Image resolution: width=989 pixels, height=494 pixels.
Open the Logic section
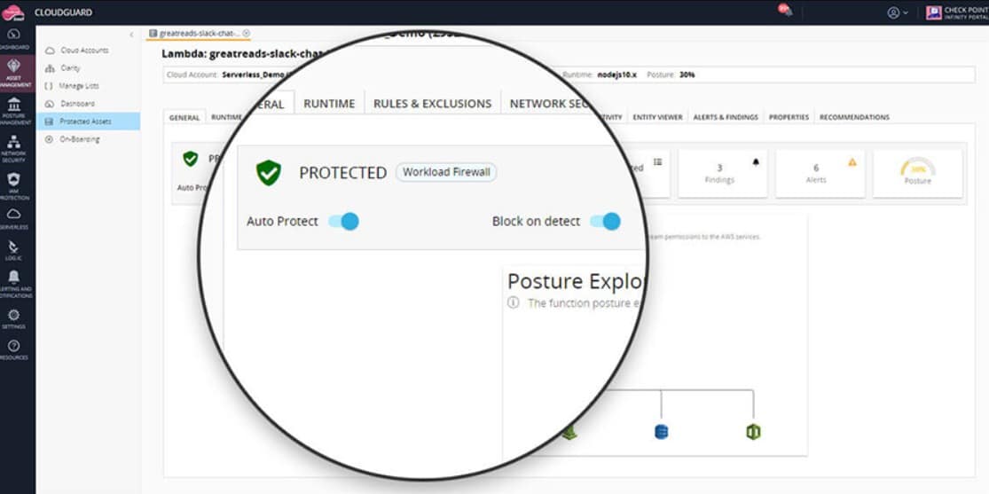(13, 250)
